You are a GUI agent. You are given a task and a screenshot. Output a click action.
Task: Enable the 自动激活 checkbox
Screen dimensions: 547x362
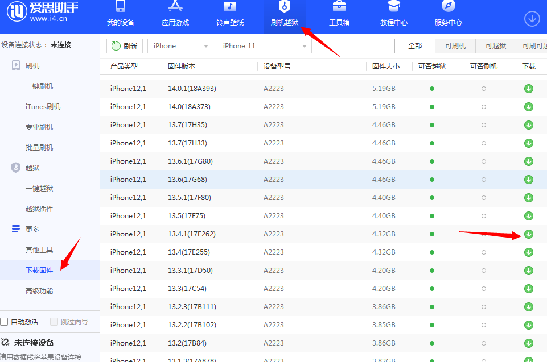(x=4, y=322)
